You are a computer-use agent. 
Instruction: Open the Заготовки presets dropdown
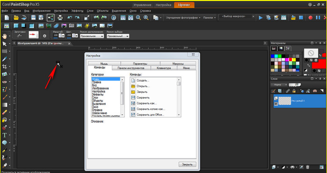tap(19, 36)
